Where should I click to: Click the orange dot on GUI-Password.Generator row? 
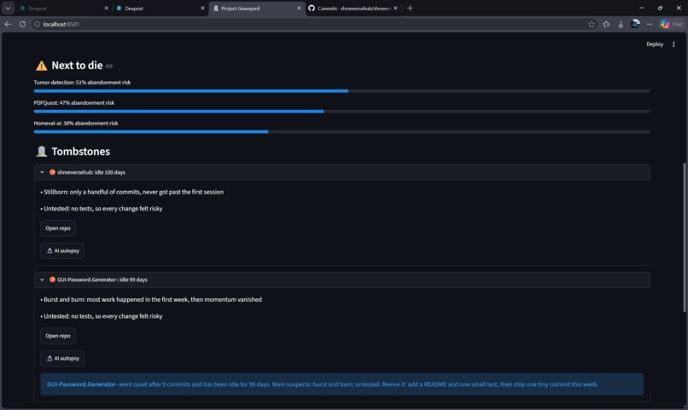52,280
